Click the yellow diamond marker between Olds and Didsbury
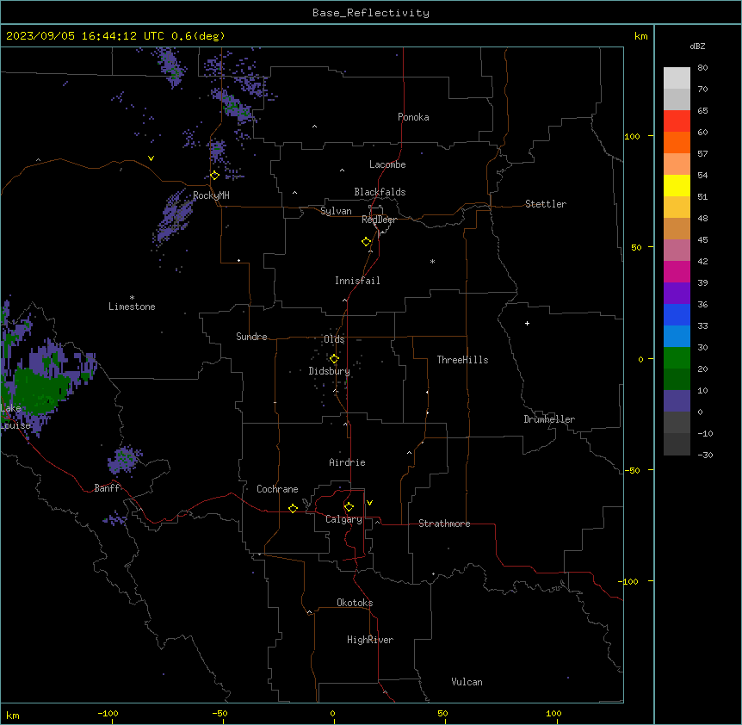742x725 pixels. [x=334, y=359]
